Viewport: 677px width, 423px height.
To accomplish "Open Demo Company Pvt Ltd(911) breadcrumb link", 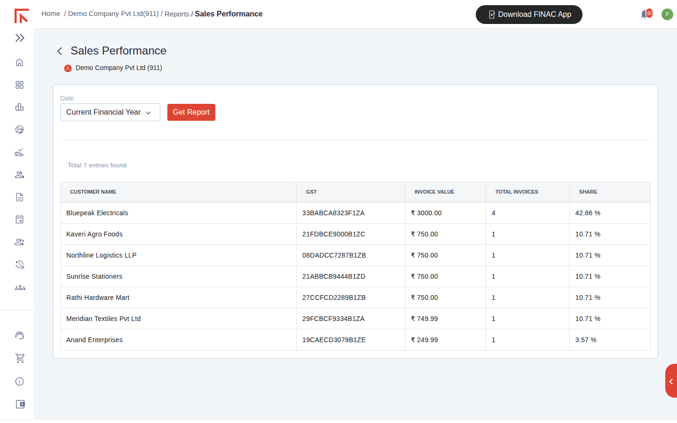I will tap(113, 14).
